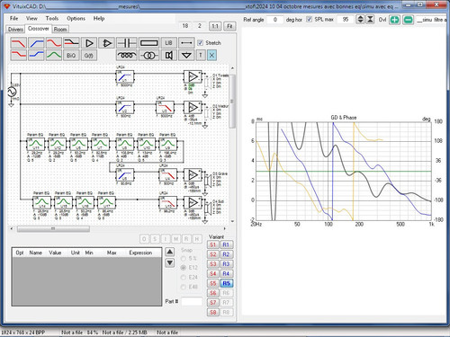This screenshot has height=337, width=450.
Task: Click the 1:1 zoom button
Action: tap(215, 26)
